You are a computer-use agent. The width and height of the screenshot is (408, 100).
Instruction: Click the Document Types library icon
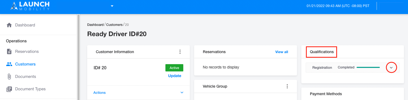(x=9, y=89)
